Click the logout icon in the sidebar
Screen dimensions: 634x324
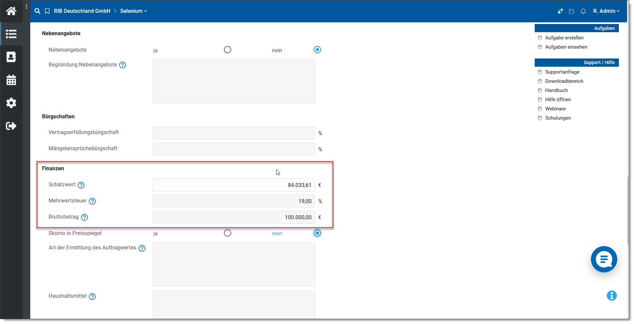coord(11,126)
